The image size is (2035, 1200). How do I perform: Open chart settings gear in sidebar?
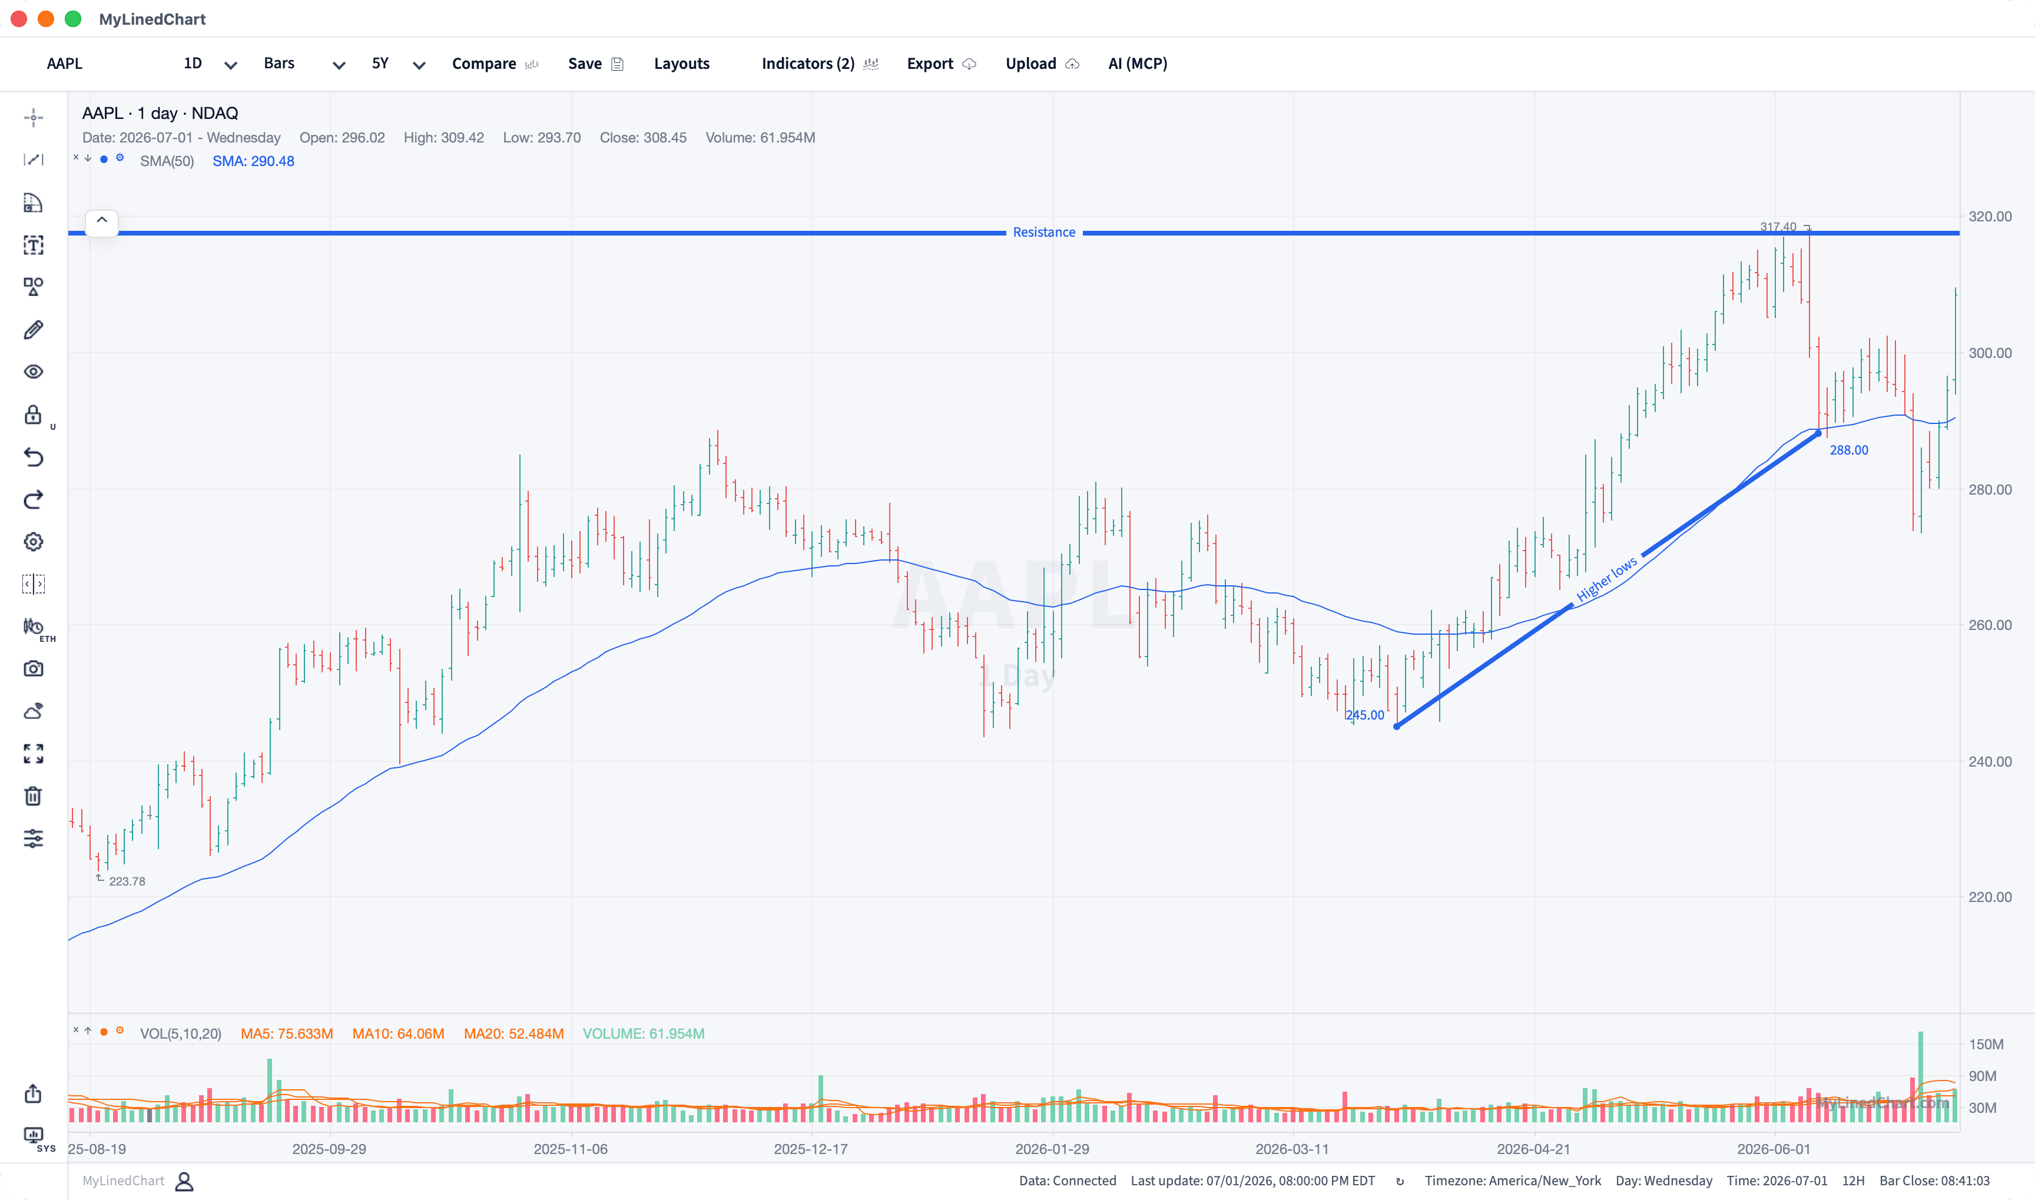tap(33, 542)
